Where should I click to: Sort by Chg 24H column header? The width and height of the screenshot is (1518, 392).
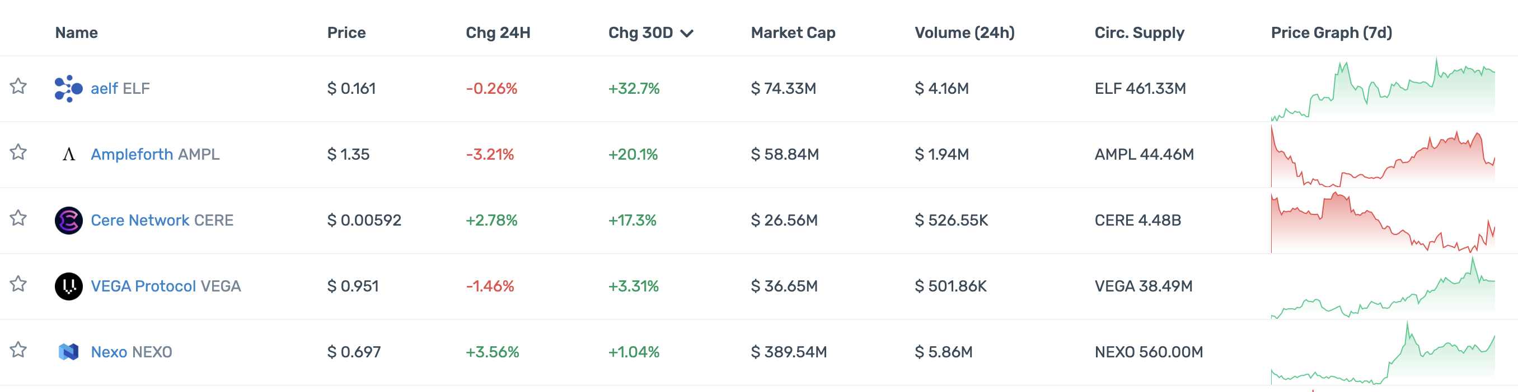[x=498, y=33]
